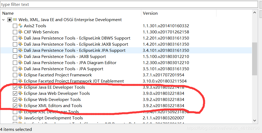
Task: Click the JPA Diagram Editor feature icon
Action: pyautogui.click(x=20, y=62)
